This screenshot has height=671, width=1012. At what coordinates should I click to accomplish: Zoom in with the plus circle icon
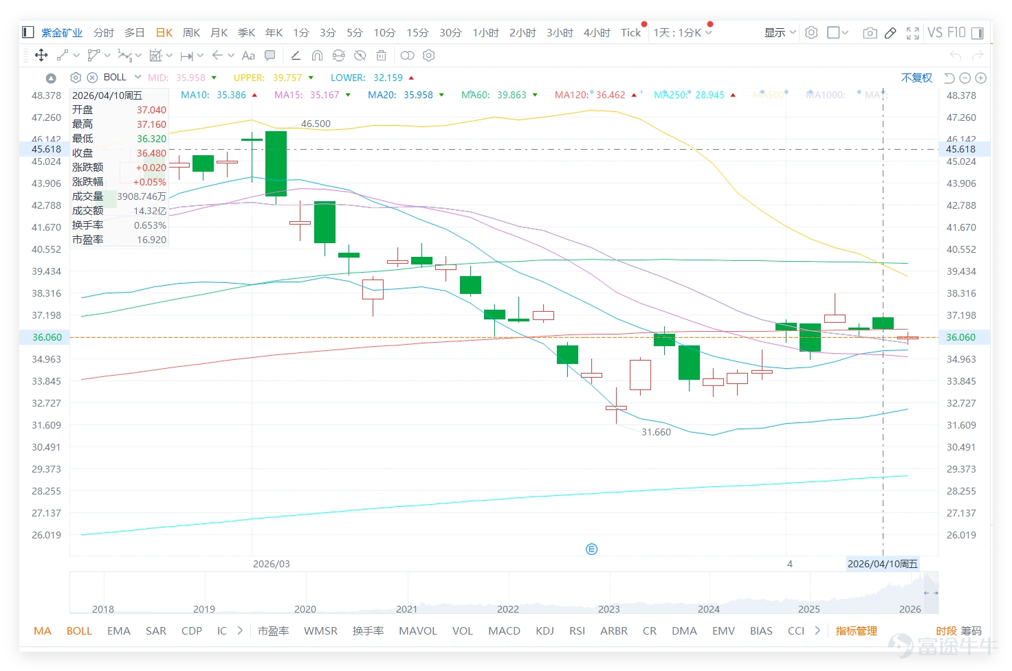[981, 78]
